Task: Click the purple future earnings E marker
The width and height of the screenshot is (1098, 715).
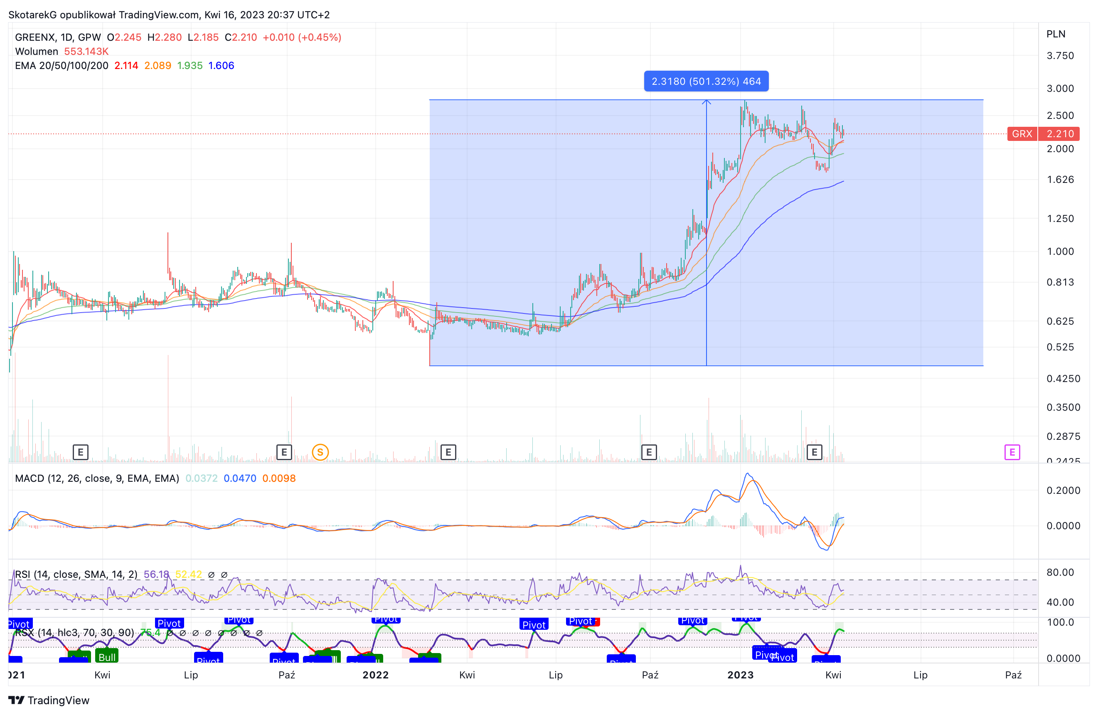Action: [1012, 452]
